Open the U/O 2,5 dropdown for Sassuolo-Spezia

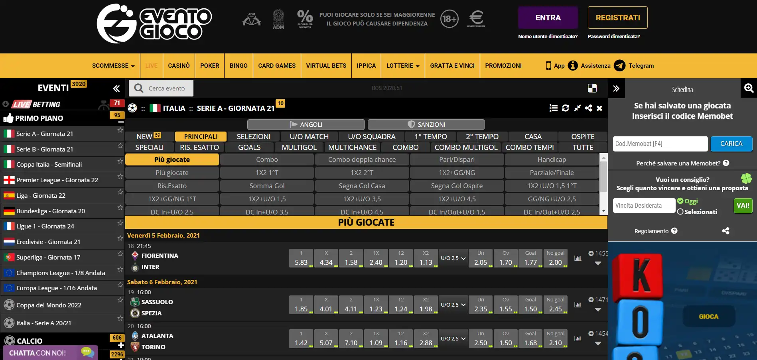pyautogui.click(x=453, y=305)
